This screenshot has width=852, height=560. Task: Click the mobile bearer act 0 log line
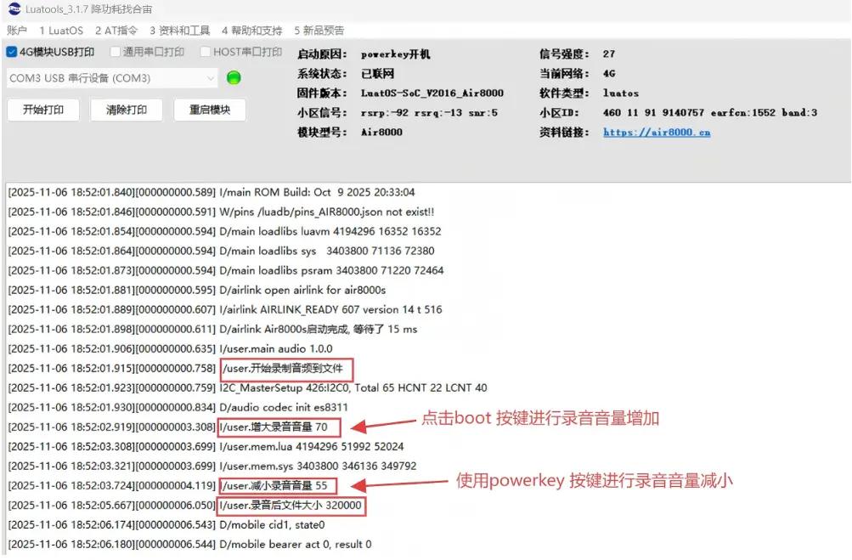coord(189,545)
